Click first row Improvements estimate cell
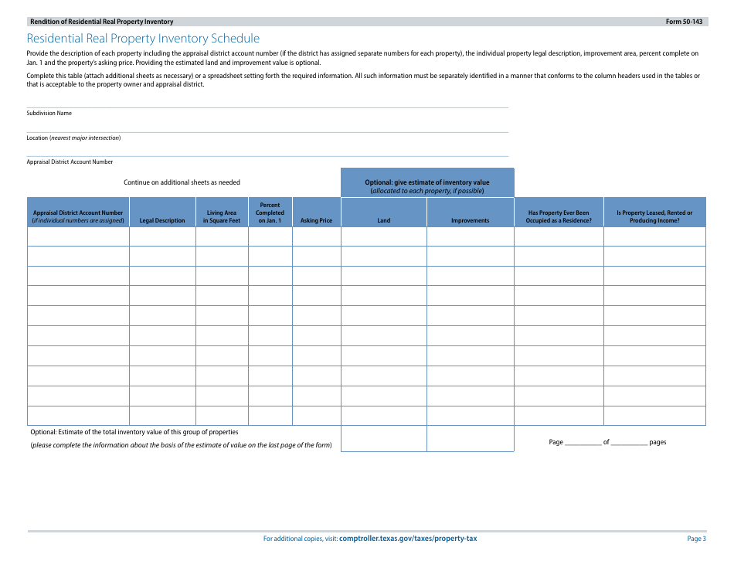Viewport: 734px width, 568px height. point(470,236)
